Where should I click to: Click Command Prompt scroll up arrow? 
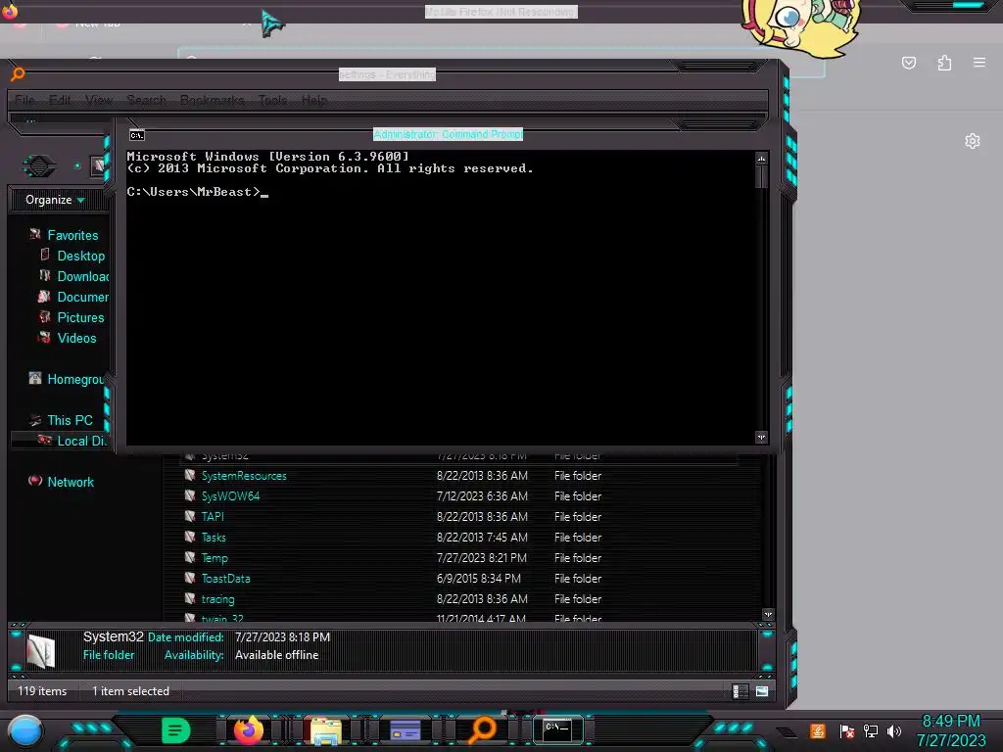tap(761, 159)
